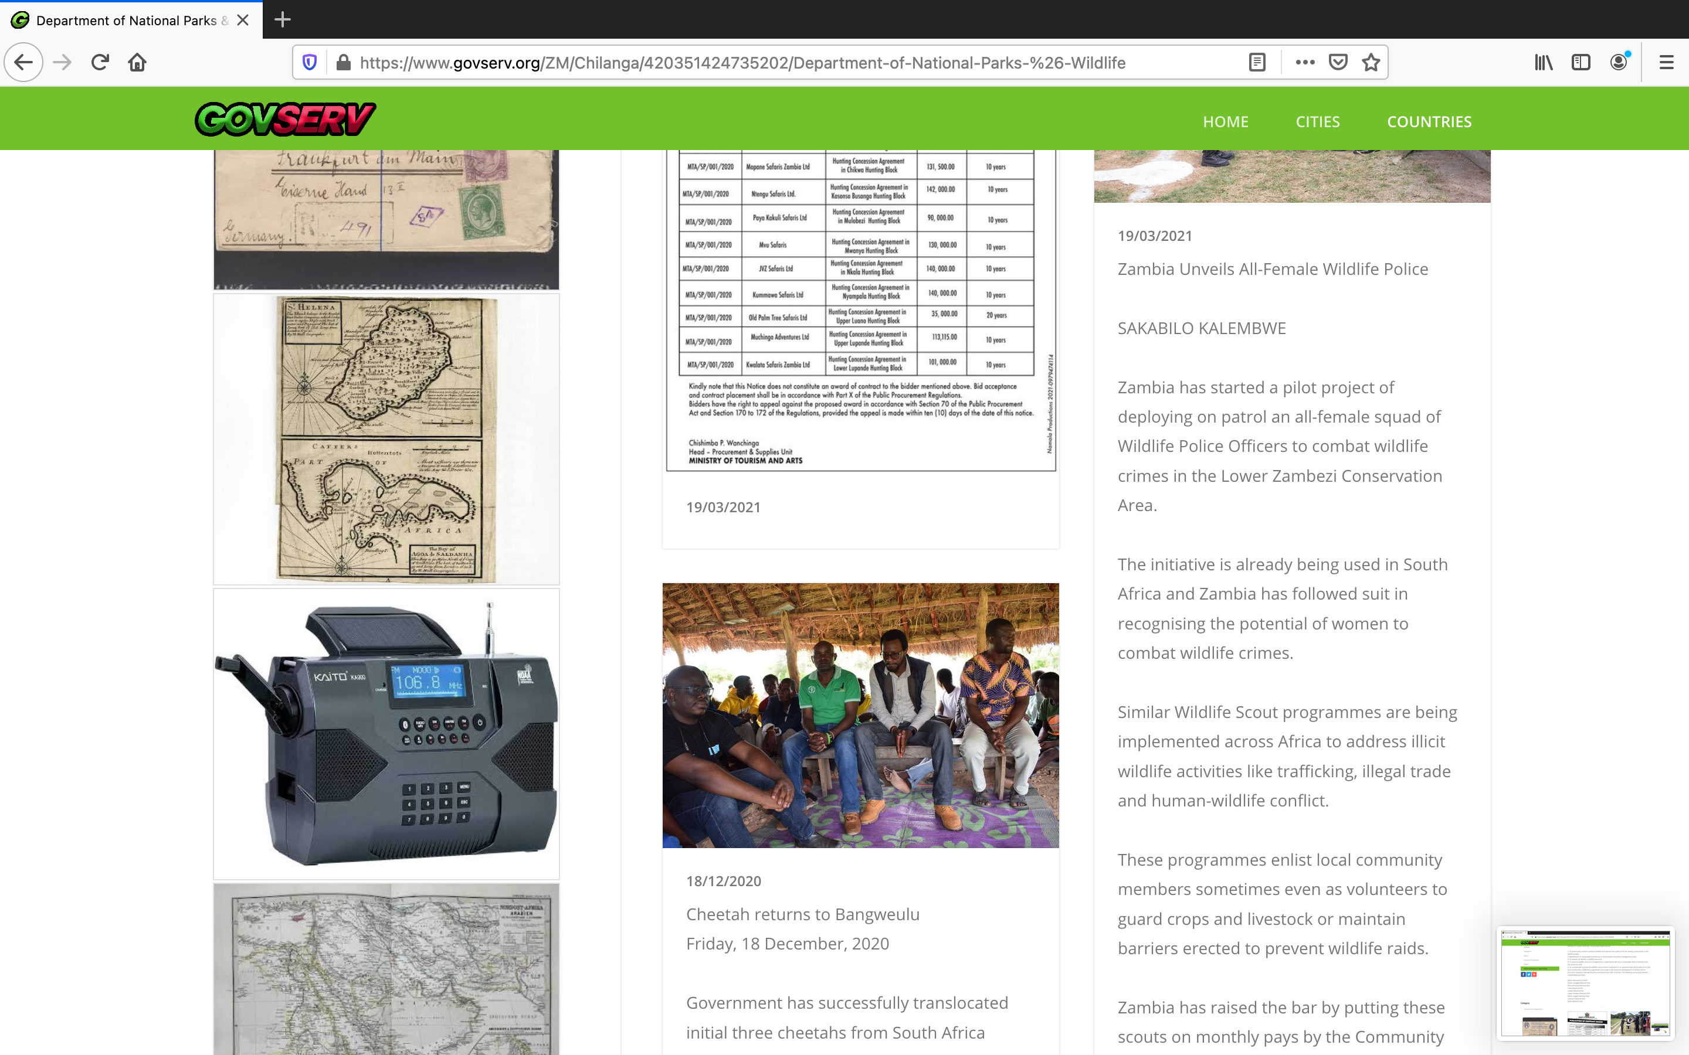
Task: Open Firefox account avatar menu
Action: click(x=1619, y=63)
